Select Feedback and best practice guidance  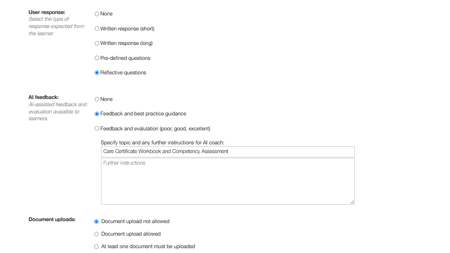coord(97,114)
